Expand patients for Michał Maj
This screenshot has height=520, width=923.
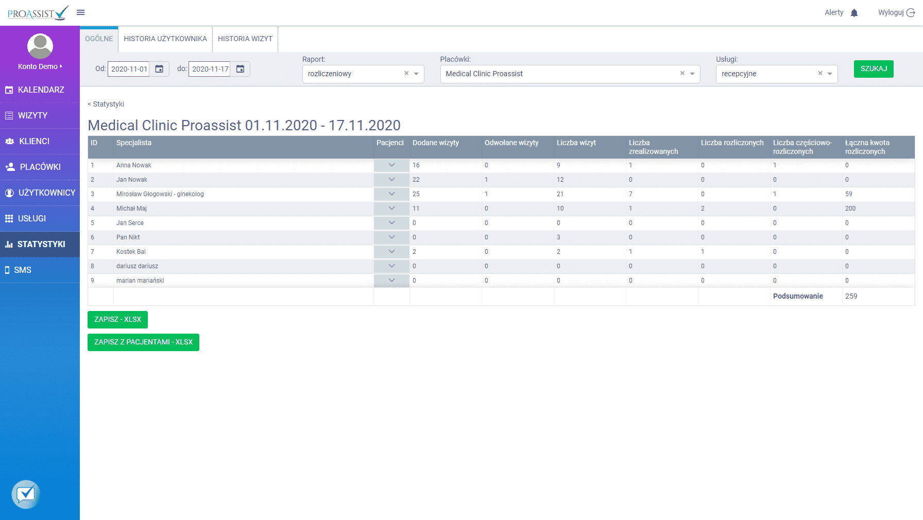coord(391,209)
